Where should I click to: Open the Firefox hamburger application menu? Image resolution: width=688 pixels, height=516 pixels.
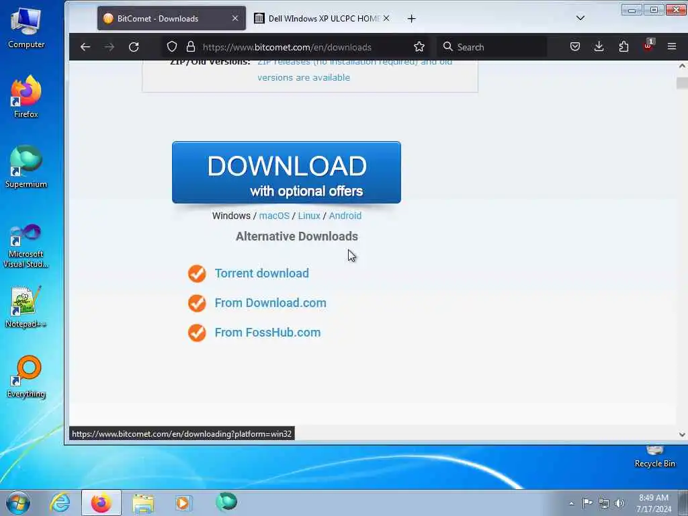672,46
